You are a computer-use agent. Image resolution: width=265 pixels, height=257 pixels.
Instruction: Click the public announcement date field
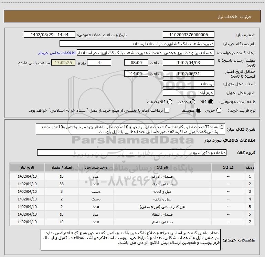(x=50, y=35)
